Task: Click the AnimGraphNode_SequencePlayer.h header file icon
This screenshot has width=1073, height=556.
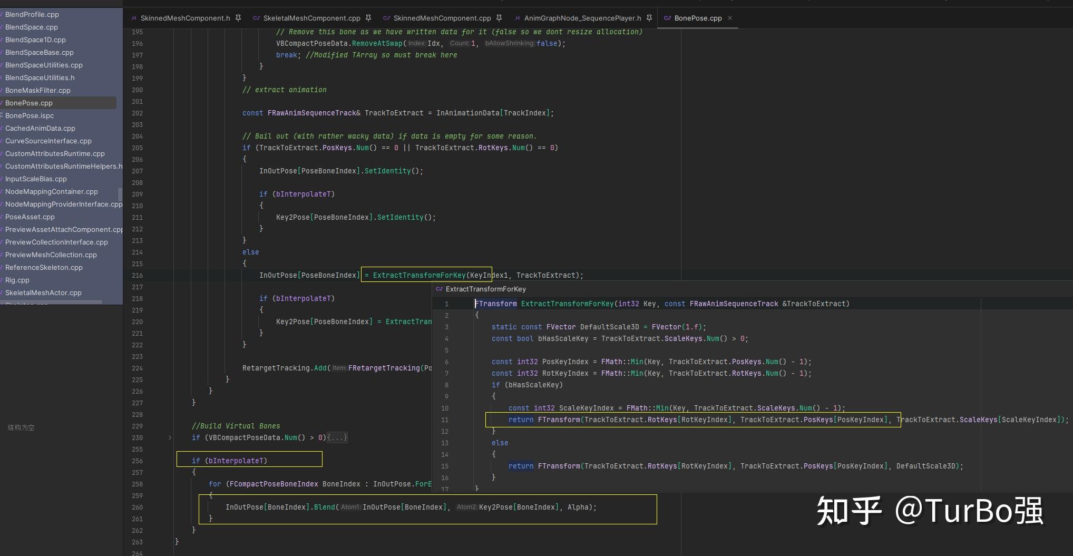Action: click(x=517, y=18)
